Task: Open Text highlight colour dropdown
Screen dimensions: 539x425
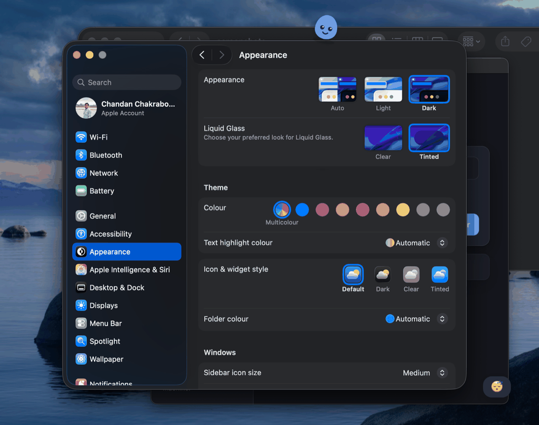Action: (416, 243)
